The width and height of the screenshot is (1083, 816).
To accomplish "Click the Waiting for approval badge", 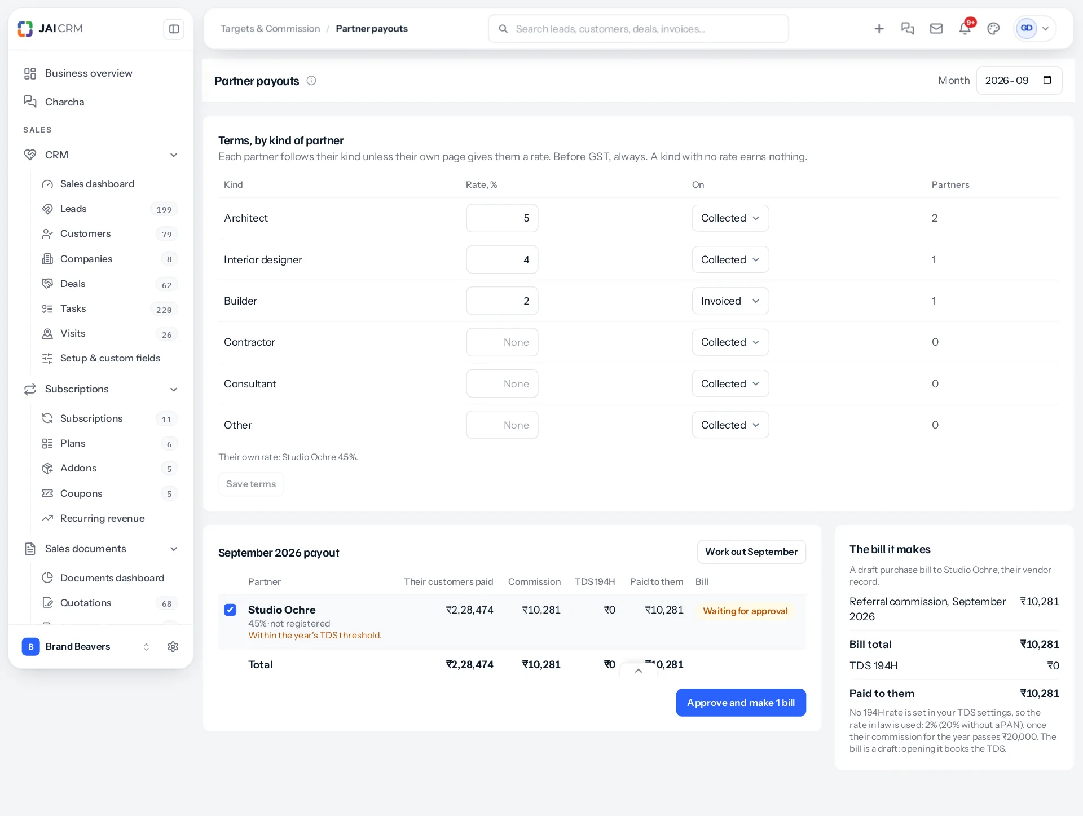I will [745, 611].
